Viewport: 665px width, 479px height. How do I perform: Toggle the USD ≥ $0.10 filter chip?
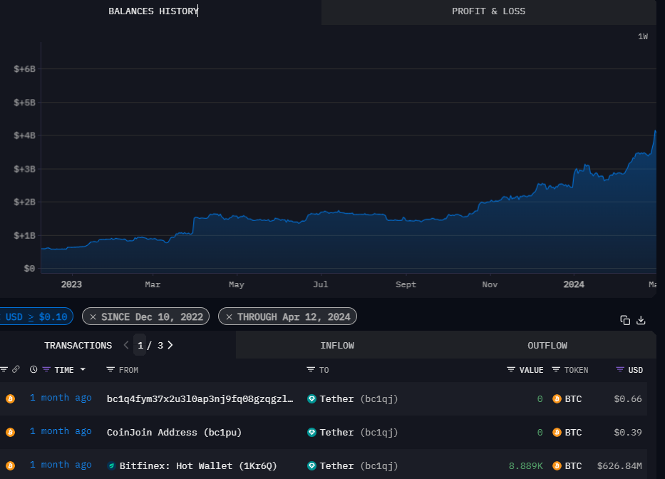36,316
